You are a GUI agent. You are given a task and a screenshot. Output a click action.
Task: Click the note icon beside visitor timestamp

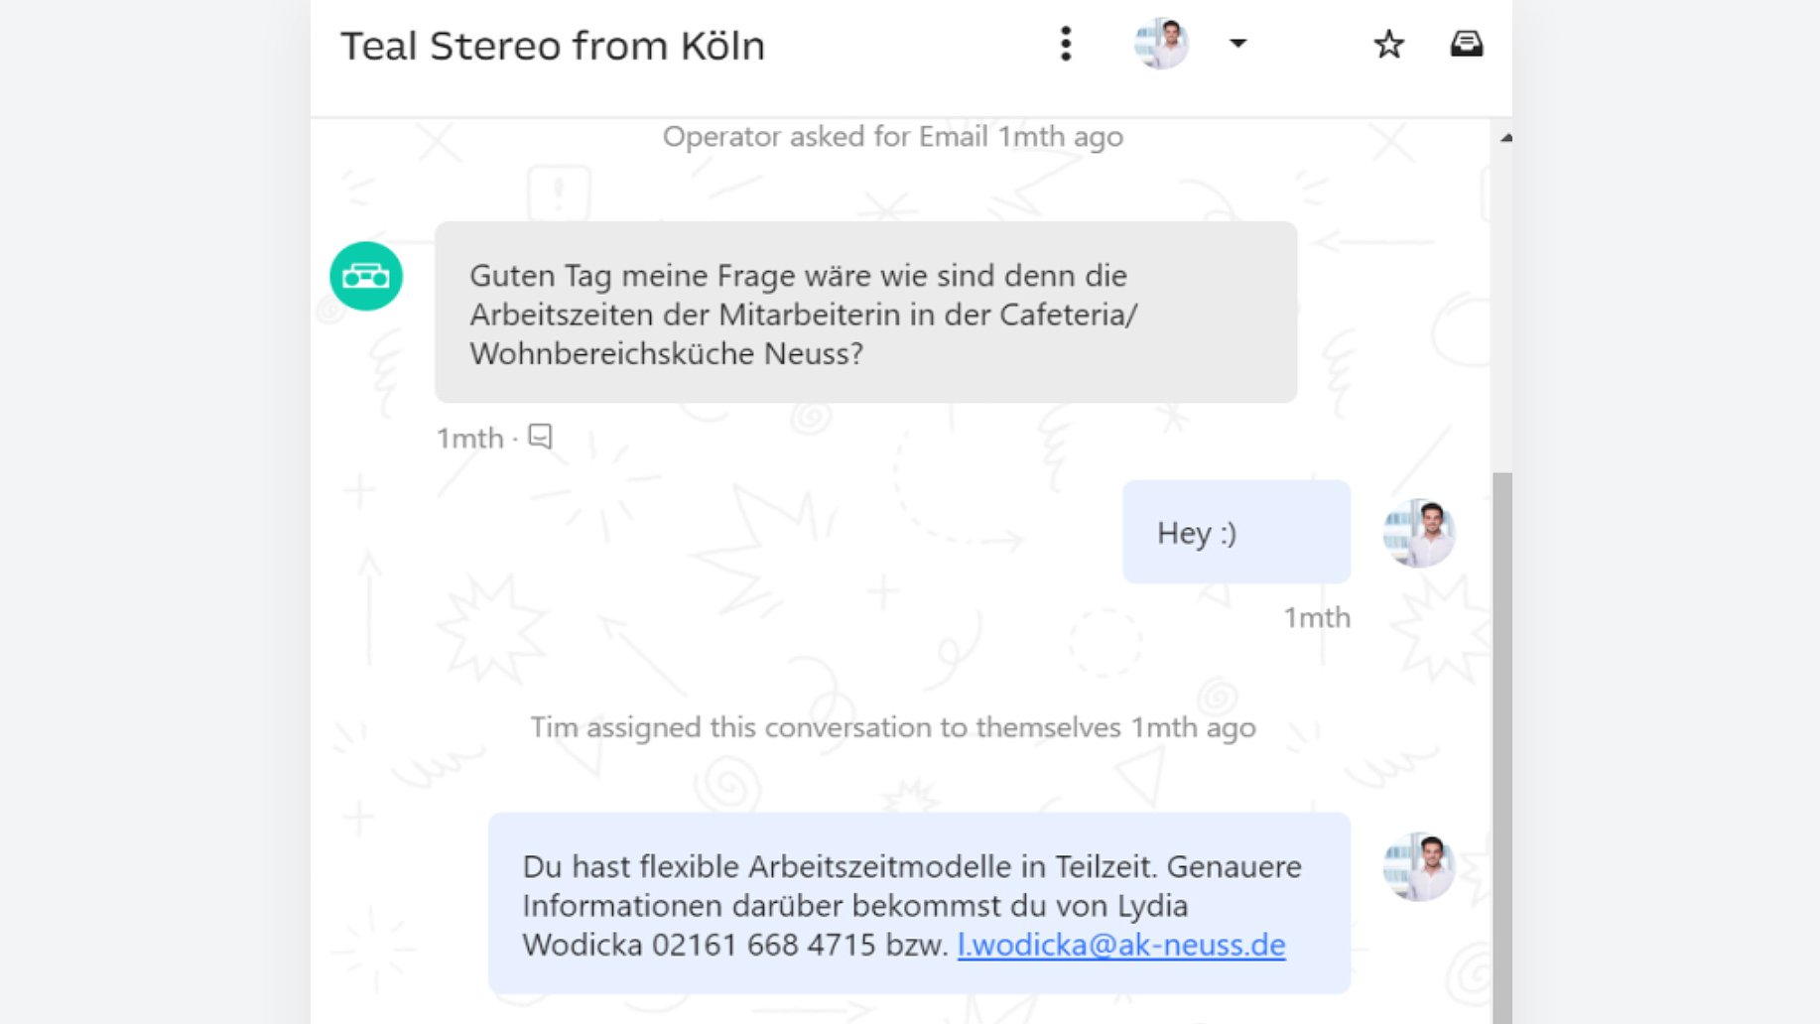[x=540, y=437]
